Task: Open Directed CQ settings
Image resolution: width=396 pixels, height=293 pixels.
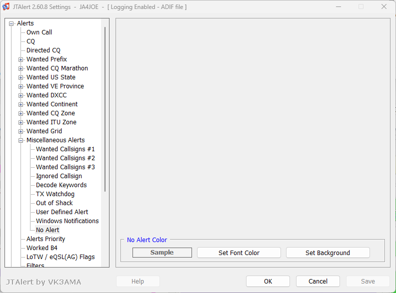Action: [x=43, y=50]
